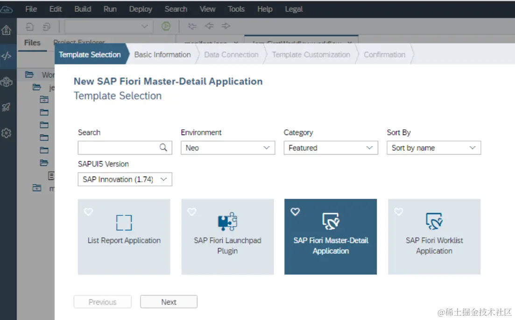Select the Development code icon in sidebar

[6, 56]
